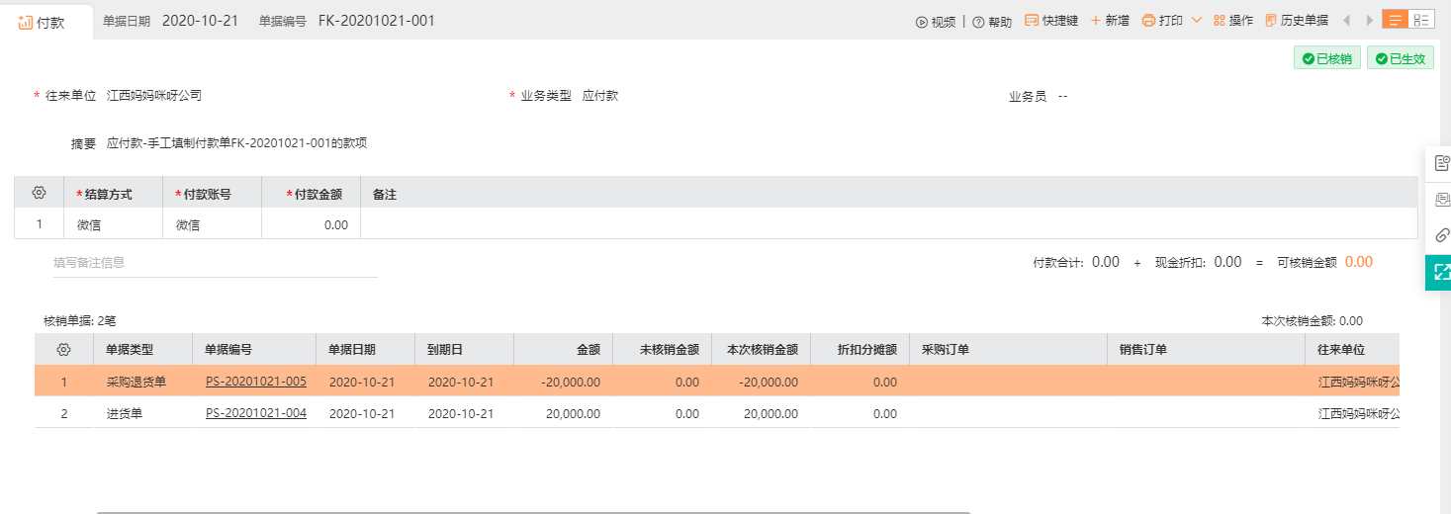
Task: Click the link attachment sidebar icon
Action: pyautogui.click(x=1441, y=235)
